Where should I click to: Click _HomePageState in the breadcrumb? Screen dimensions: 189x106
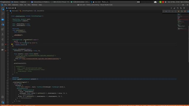(27, 11)
